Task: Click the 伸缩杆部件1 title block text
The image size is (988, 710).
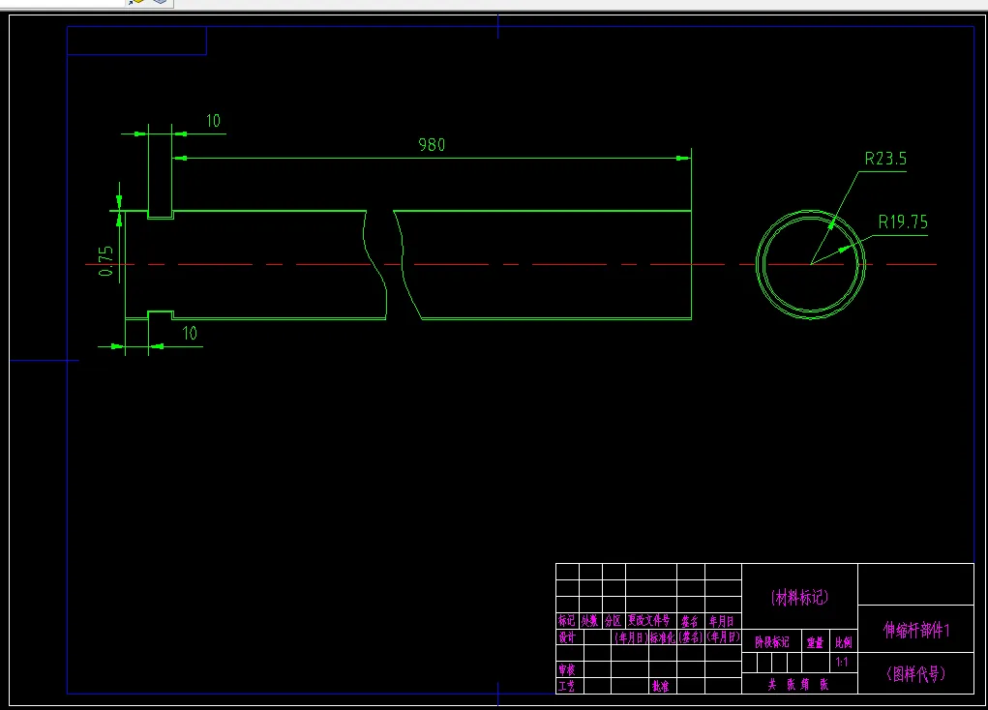Action: pos(916,630)
